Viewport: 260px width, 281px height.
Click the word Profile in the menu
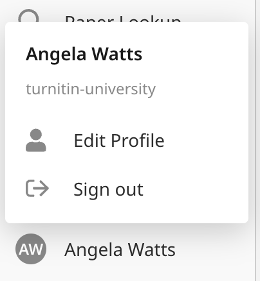coord(138,140)
